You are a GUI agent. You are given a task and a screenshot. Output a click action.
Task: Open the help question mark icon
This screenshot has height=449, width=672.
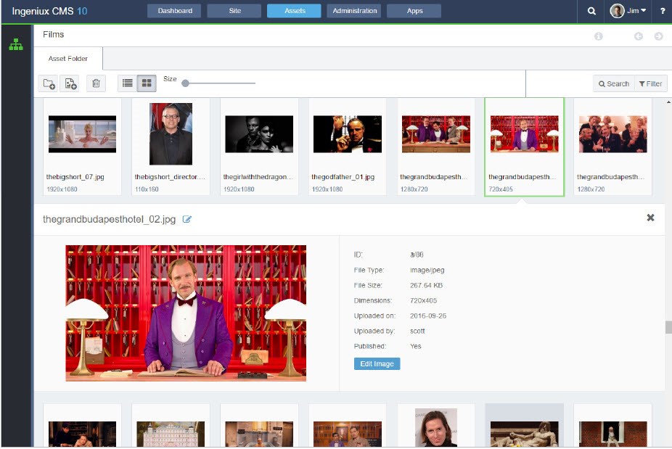662,11
